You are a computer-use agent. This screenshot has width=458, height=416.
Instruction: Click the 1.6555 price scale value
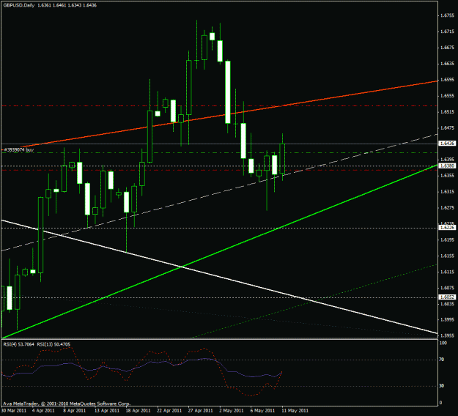(x=448, y=96)
